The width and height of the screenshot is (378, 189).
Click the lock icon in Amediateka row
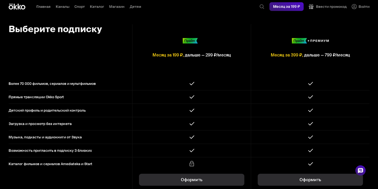click(192, 164)
